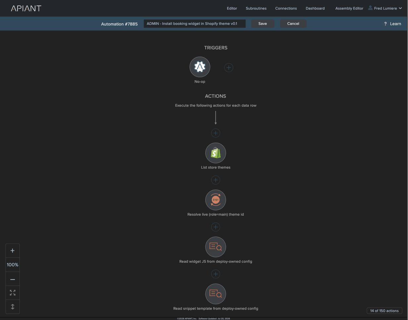The height and width of the screenshot is (320, 408).
Task: Click the automation name input field
Action: pyautogui.click(x=195, y=24)
